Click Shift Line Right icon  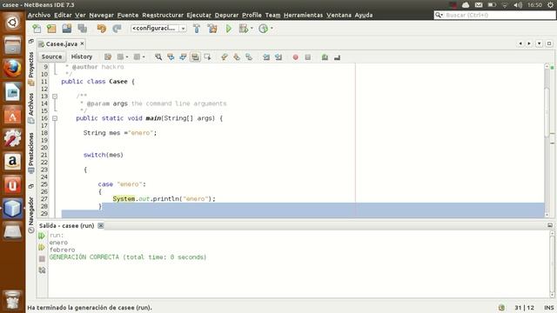278,57
